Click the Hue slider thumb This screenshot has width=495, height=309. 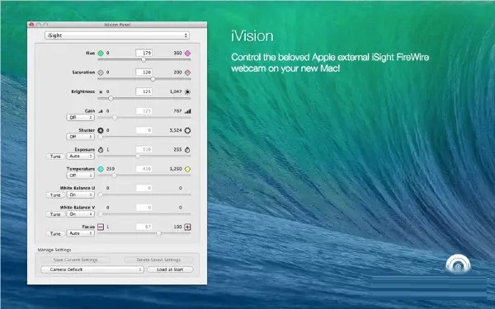[x=144, y=59]
